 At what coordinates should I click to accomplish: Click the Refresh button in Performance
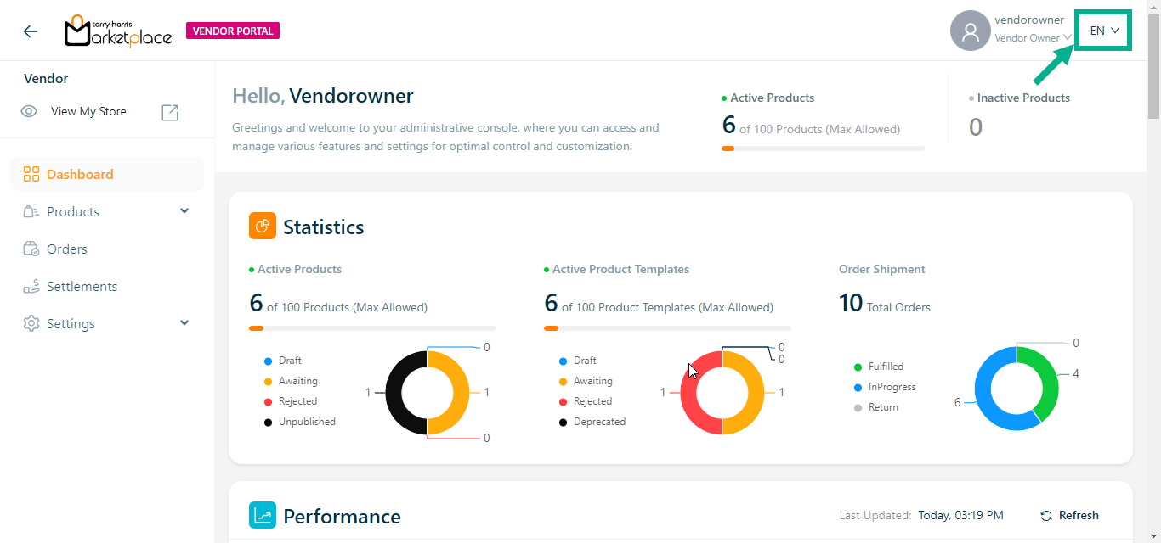(x=1069, y=516)
